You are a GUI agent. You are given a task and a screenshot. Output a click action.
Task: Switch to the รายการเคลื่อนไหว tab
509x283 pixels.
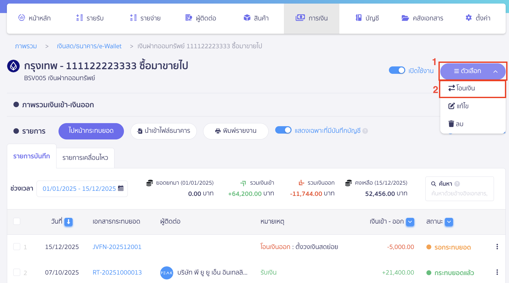pyautogui.click(x=85, y=158)
